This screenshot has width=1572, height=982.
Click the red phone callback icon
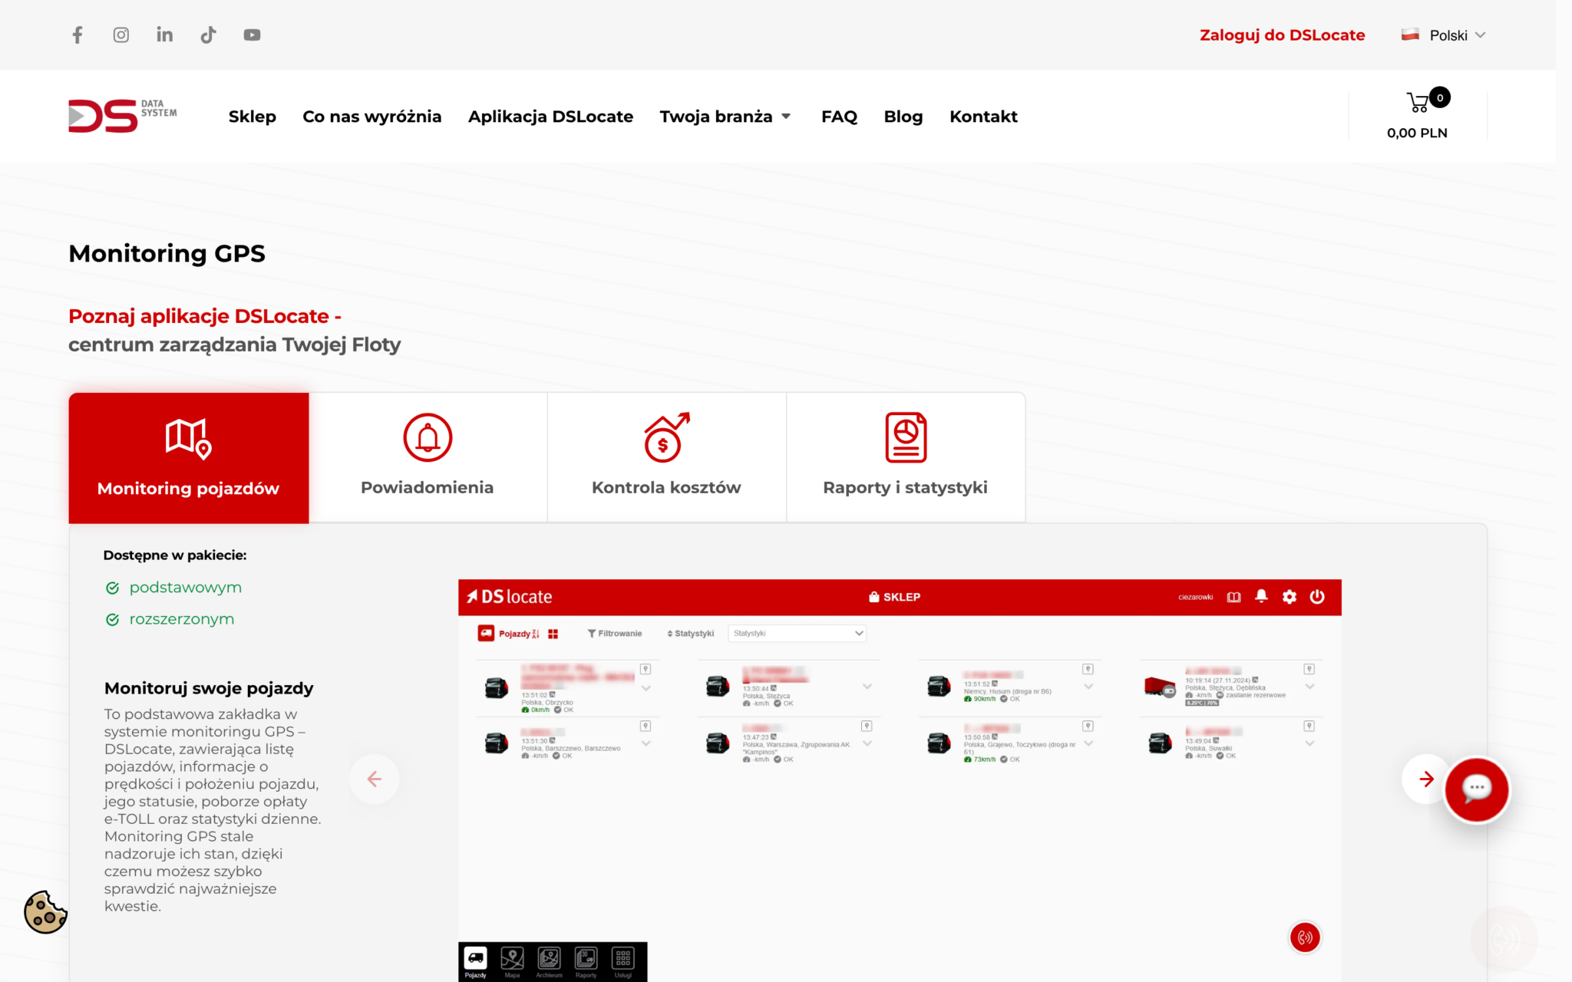pyautogui.click(x=1305, y=937)
